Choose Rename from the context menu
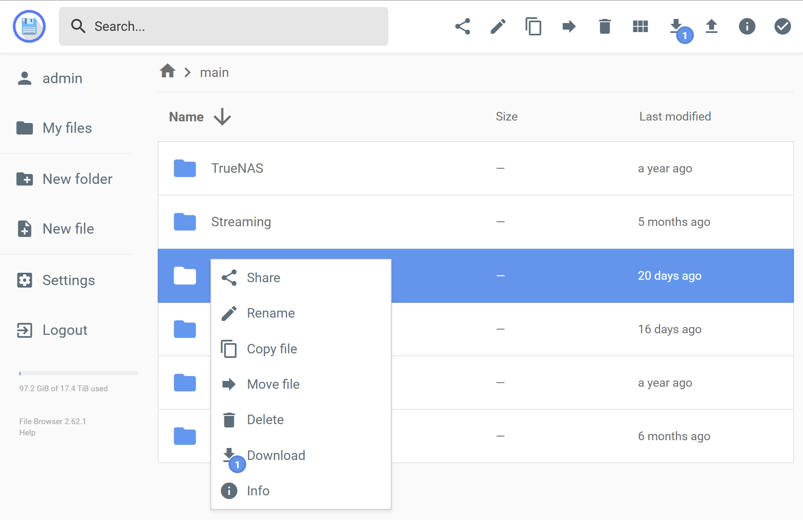 click(x=271, y=313)
